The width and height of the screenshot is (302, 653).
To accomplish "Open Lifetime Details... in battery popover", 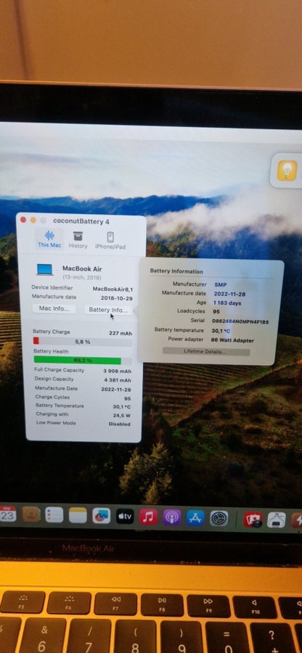I will [206, 351].
